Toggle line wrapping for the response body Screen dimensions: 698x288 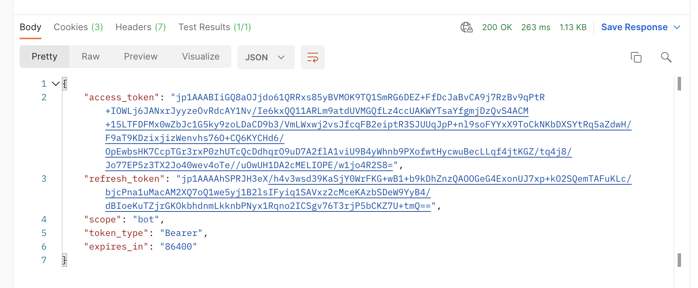pyautogui.click(x=312, y=57)
